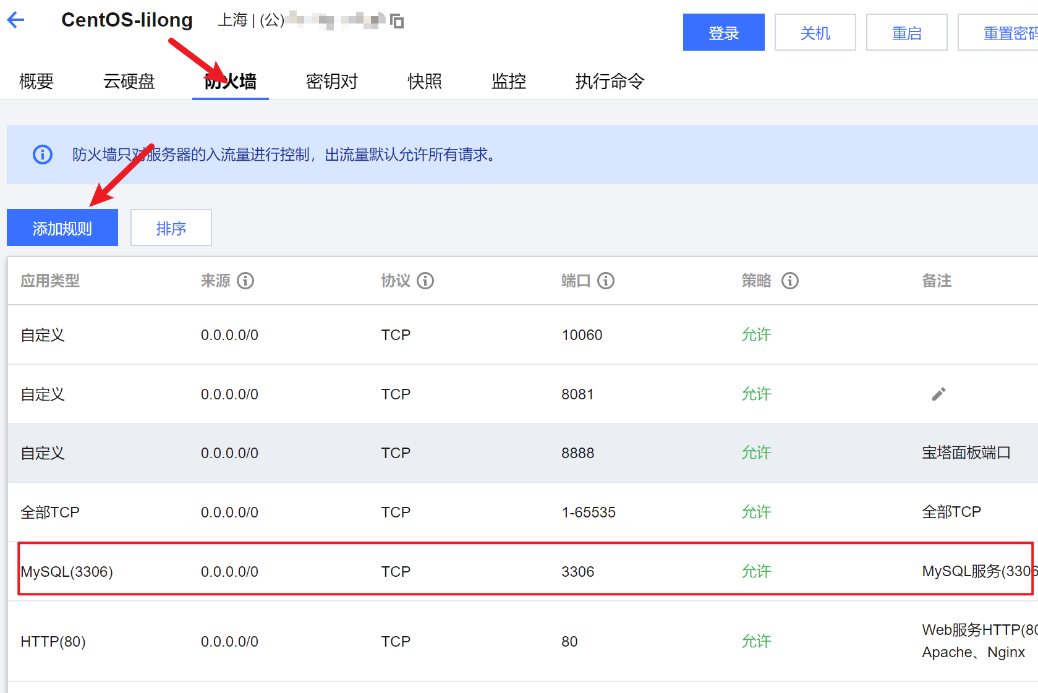Click the 关机 button
The image size is (1038, 693).
[x=815, y=32]
